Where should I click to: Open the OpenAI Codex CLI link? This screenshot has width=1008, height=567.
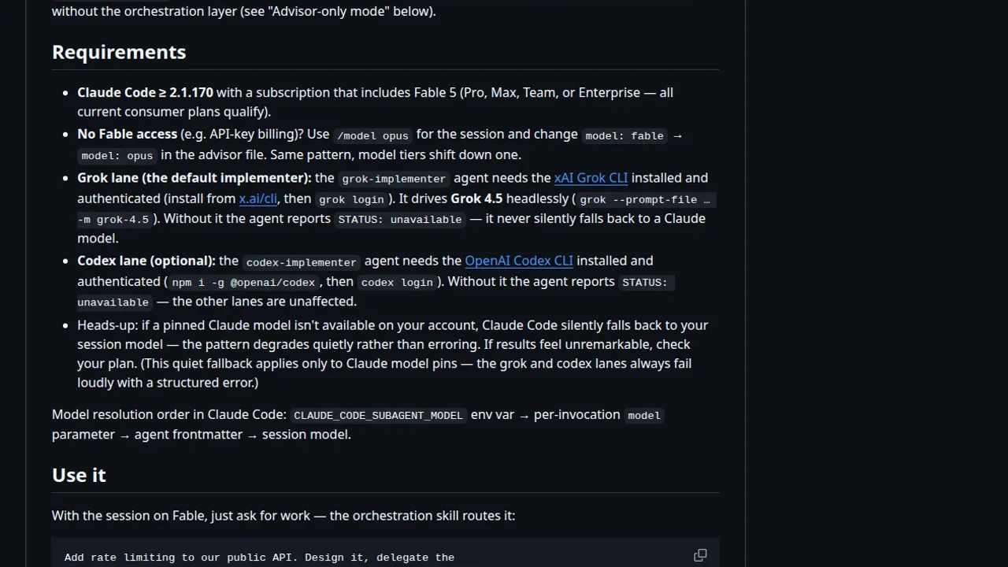pos(519,261)
